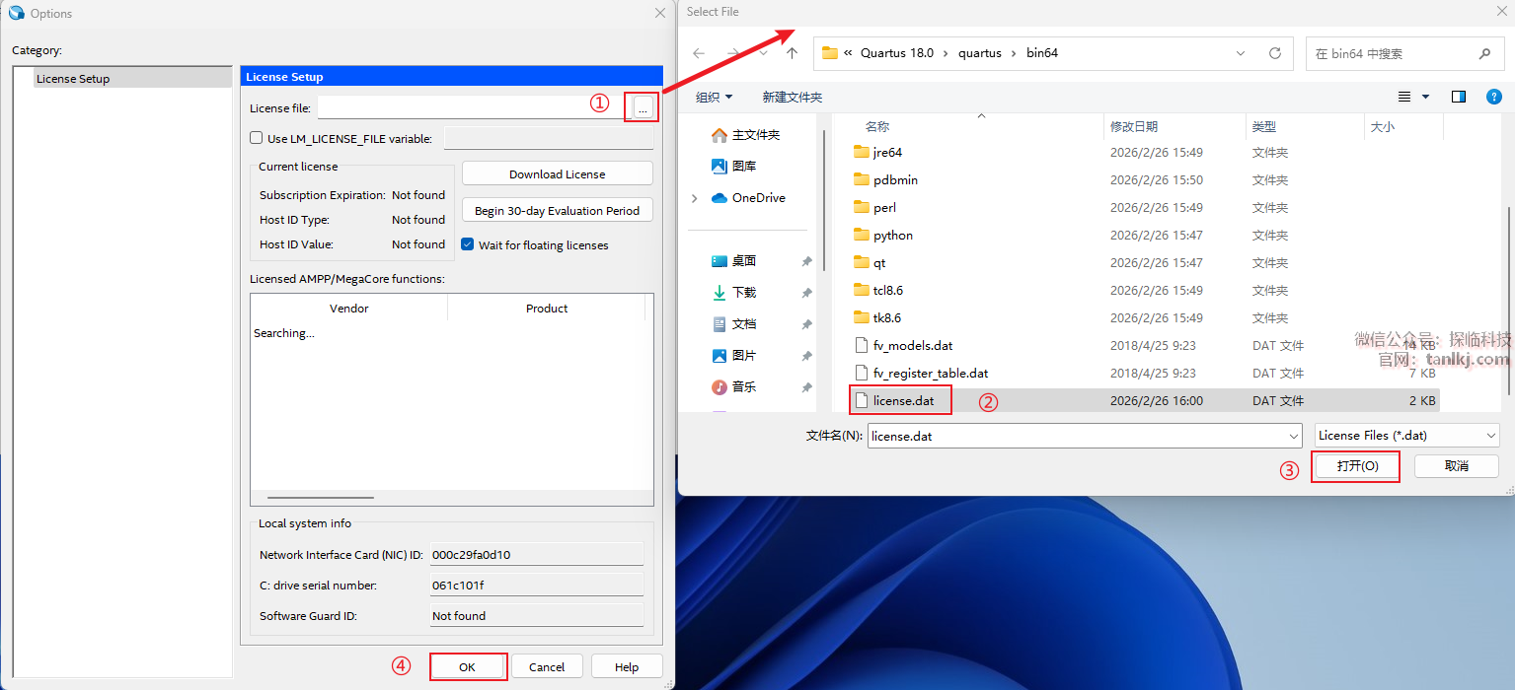Screen dimensions: 1515x690
Task: Open the Downloads (下载) quick access
Action: 743,293
